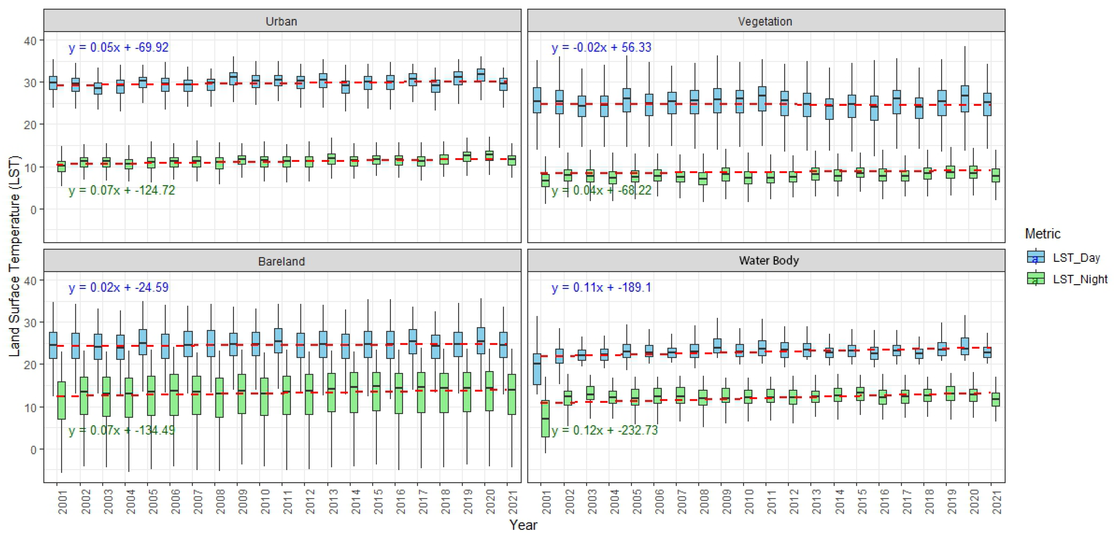
Task: Click the Year x-axis title
Action: click(523, 525)
